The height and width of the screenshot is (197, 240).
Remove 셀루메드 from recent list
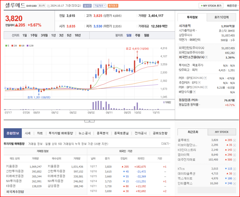pyautogui.click(x=234, y=140)
